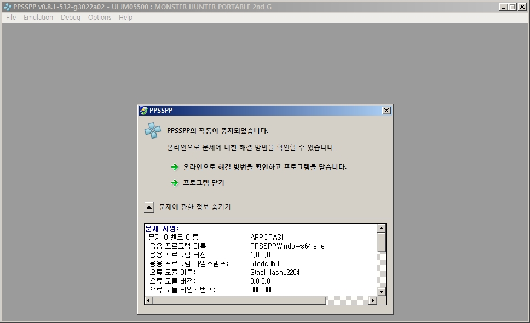Click the vertical scrollbar thumb in details box

382,241
